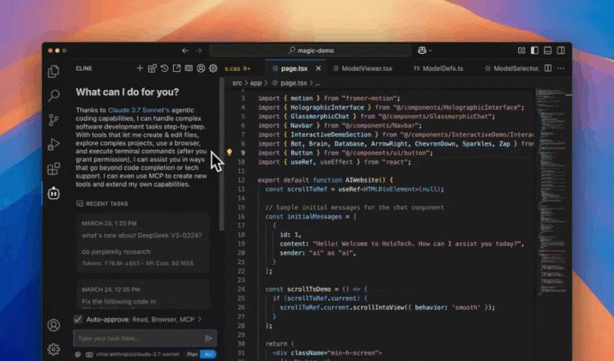Open model selector cline:anthropic/claude-3.7-sonnet

[138, 354]
